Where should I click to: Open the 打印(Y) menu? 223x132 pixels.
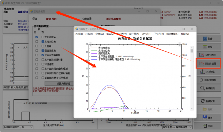pos(89,34)
